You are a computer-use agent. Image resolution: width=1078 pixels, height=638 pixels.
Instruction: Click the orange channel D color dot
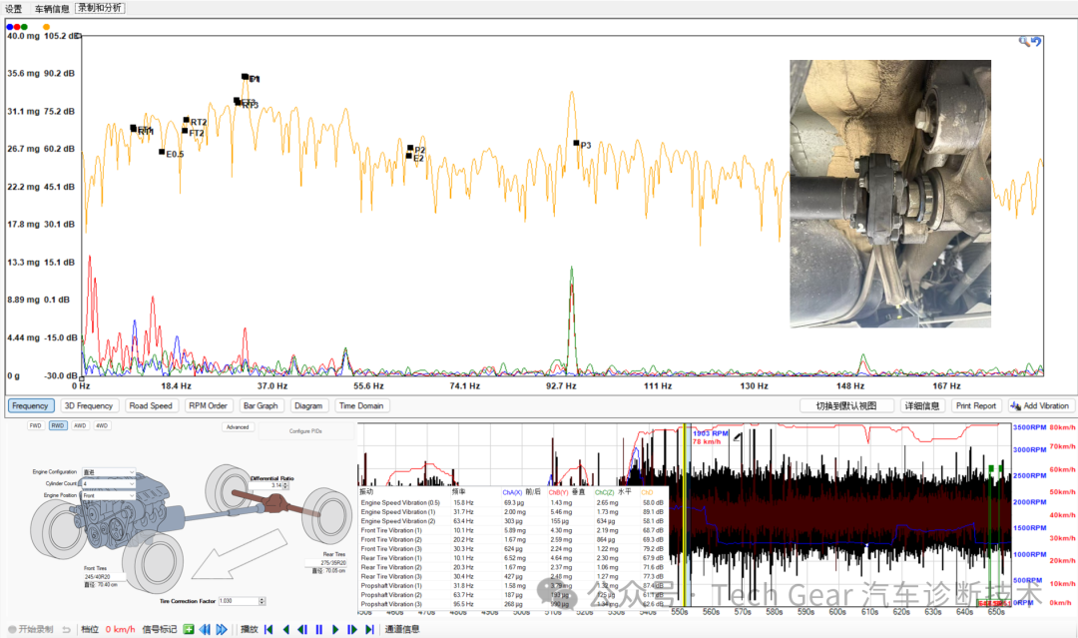pyautogui.click(x=47, y=27)
